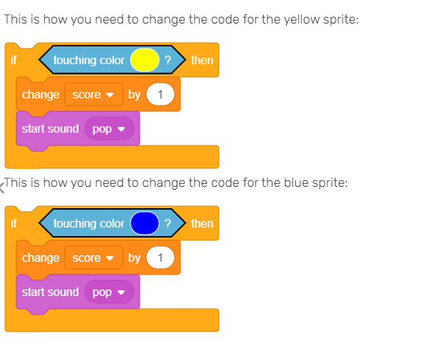430x343 pixels.
Task: Select the touching color yellow sensing block
Action: [x=113, y=60]
